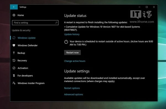Click the Windows Defender shield icon
Image resolution: width=166 pixels, height=109 pixels.
coord(14,45)
